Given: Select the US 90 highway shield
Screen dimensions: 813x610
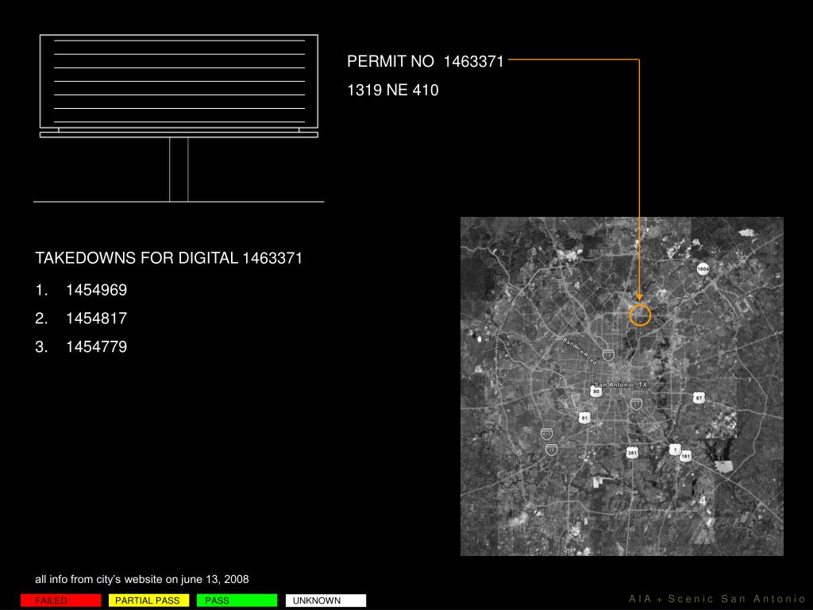Looking at the screenshot, I should pyautogui.click(x=595, y=392).
